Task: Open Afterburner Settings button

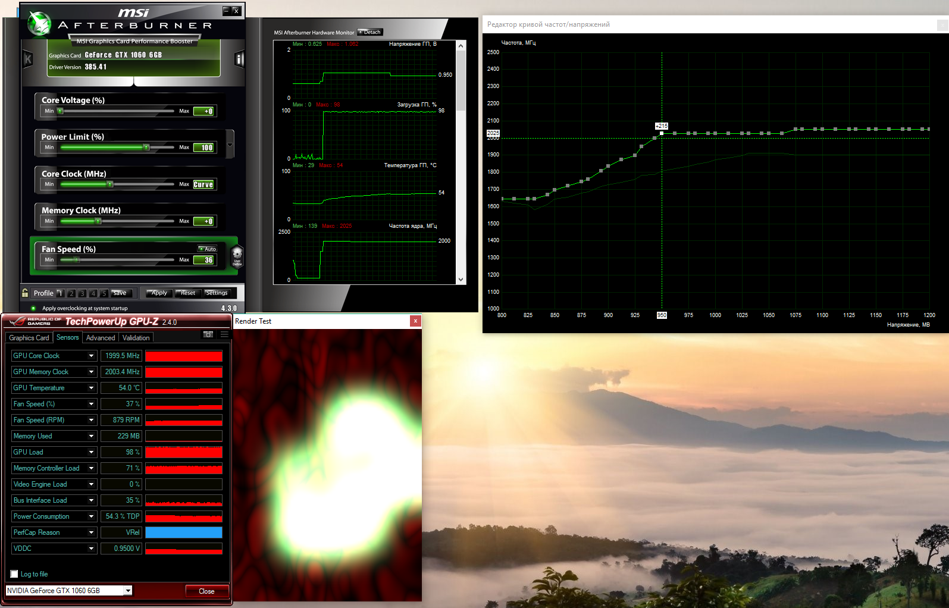Action: pyautogui.click(x=217, y=293)
